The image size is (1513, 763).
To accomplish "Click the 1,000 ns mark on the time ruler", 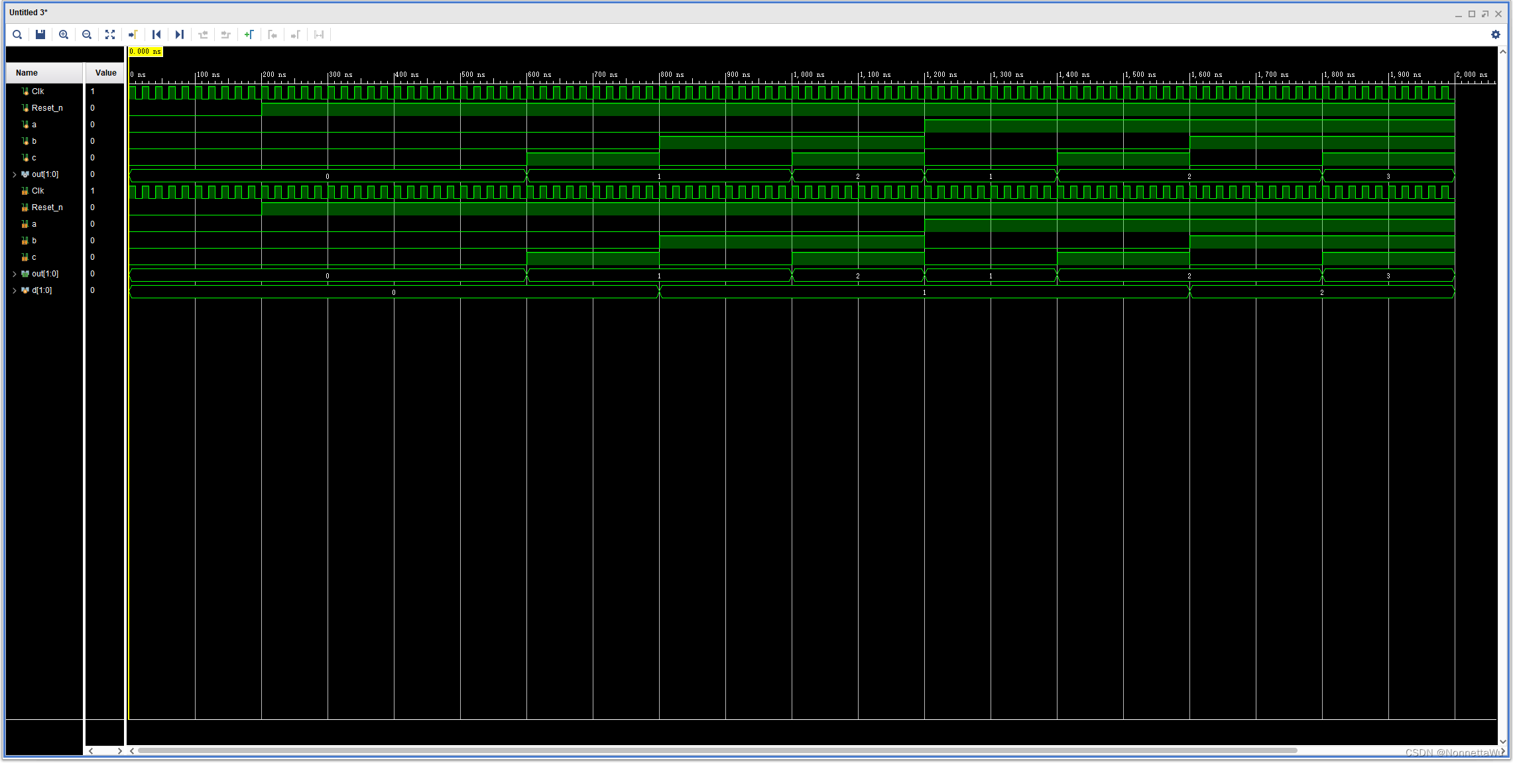I will click(x=808, y=75).
